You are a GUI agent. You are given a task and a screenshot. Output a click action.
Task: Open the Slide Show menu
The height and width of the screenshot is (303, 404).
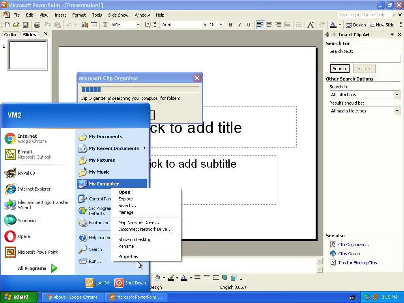point(118,15)
